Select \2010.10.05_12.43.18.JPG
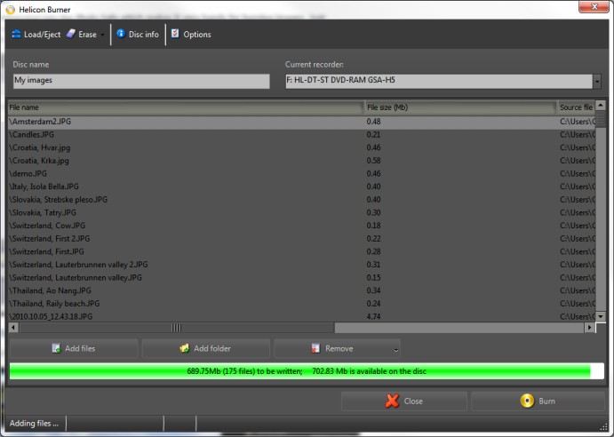Screen dimensions: 614x437 [x=301, y=316]
